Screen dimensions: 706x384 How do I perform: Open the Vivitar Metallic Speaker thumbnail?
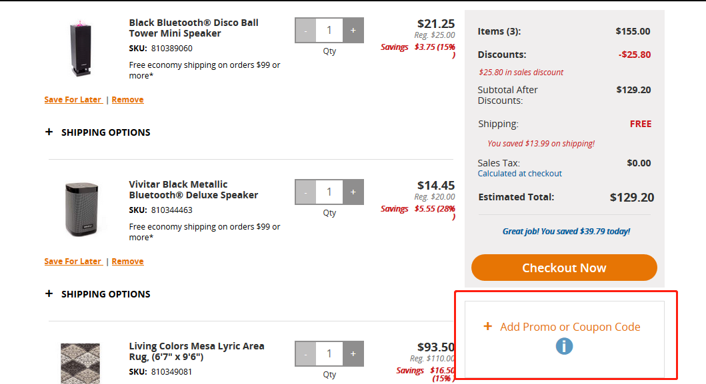tap(81, 209)
